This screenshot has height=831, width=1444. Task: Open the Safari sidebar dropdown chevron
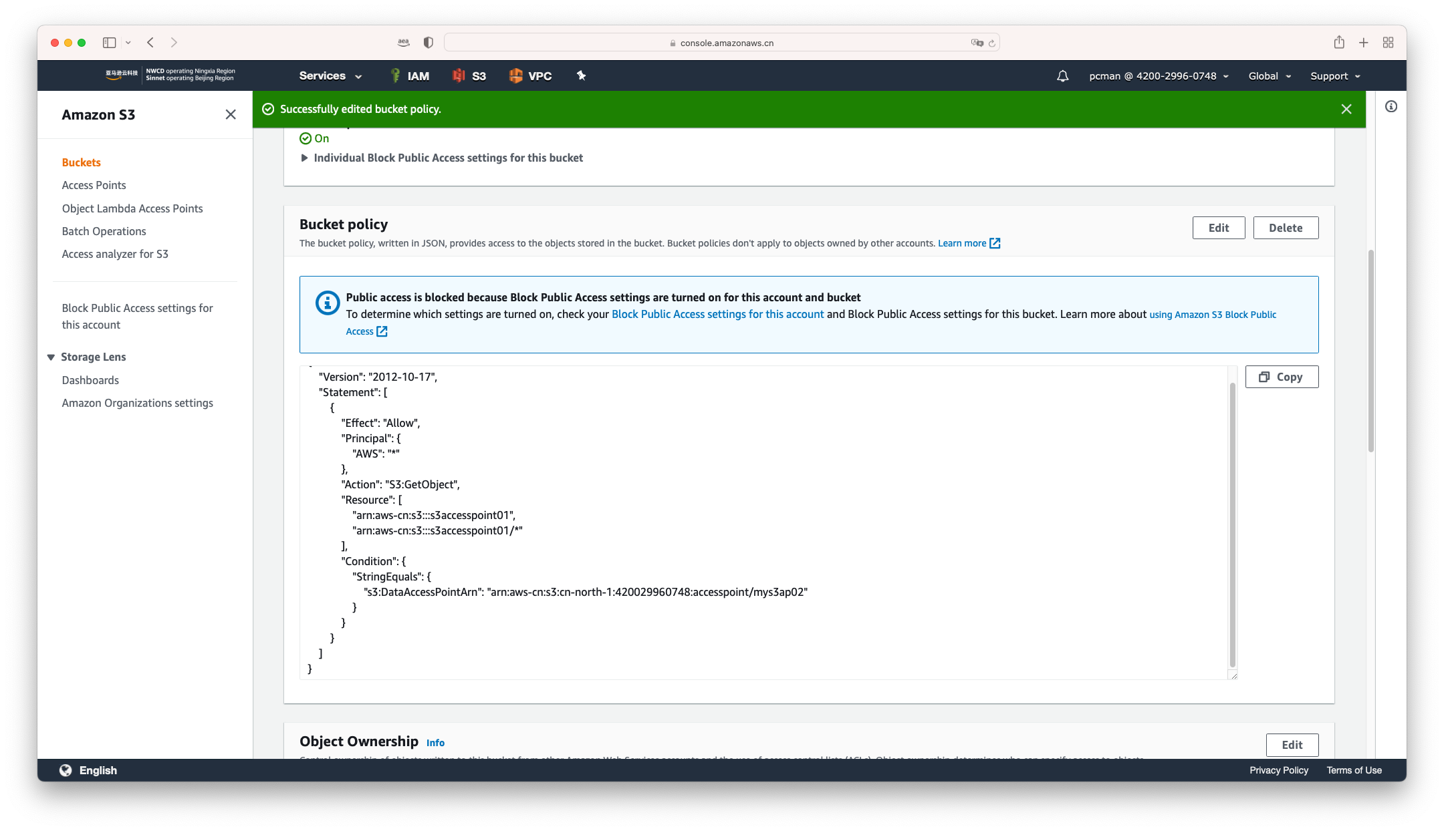click(x=128, y=43)
